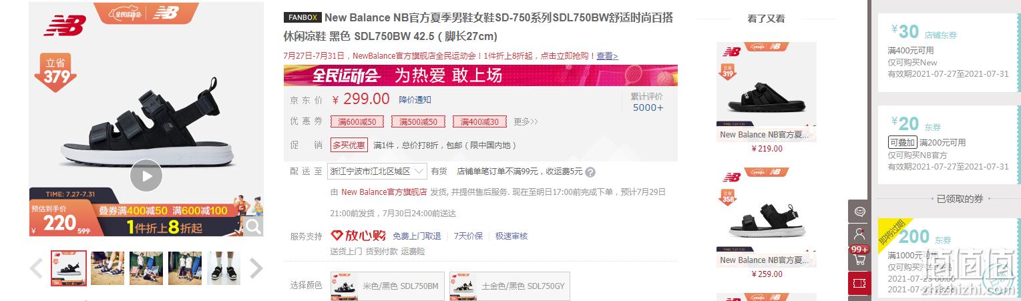Select the first sandal thumbnail
The width and height of the screenshot is (1021, 301).
[x=69, y=268]
